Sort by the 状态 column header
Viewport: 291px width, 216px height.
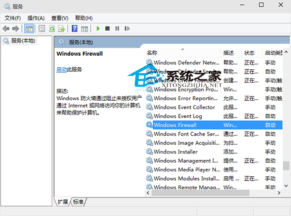(252, 53)
